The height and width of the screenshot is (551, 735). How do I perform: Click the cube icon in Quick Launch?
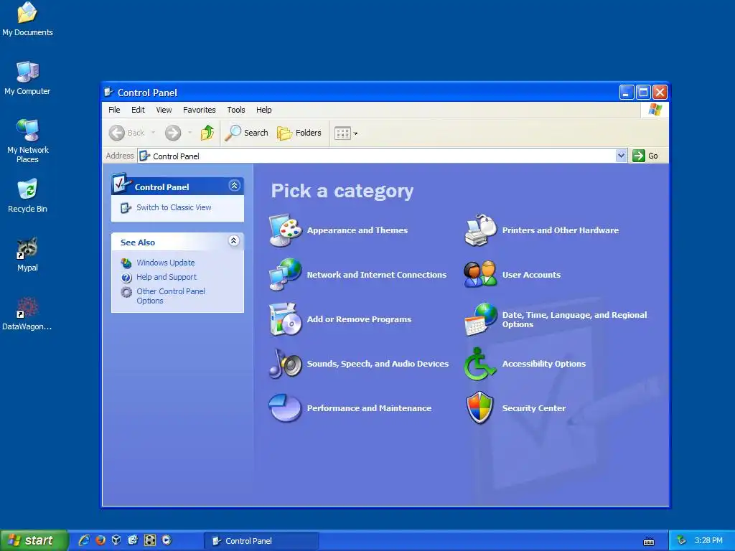click(x=116, y=540)
